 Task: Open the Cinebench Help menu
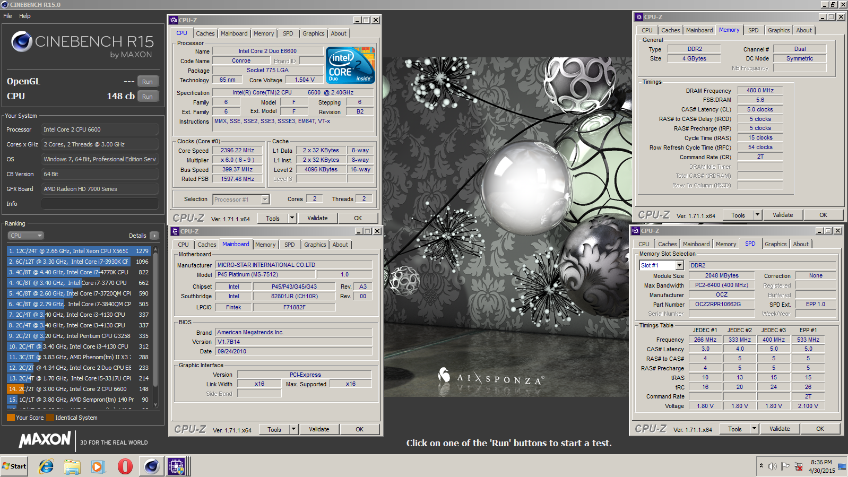click(25, 16)
